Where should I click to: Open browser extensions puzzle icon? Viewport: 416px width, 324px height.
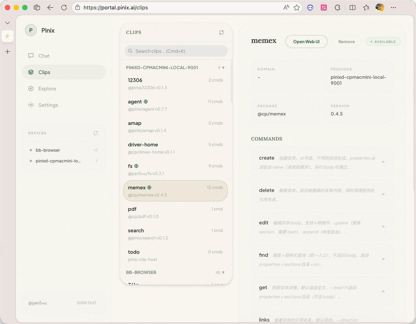coord(337,8)
